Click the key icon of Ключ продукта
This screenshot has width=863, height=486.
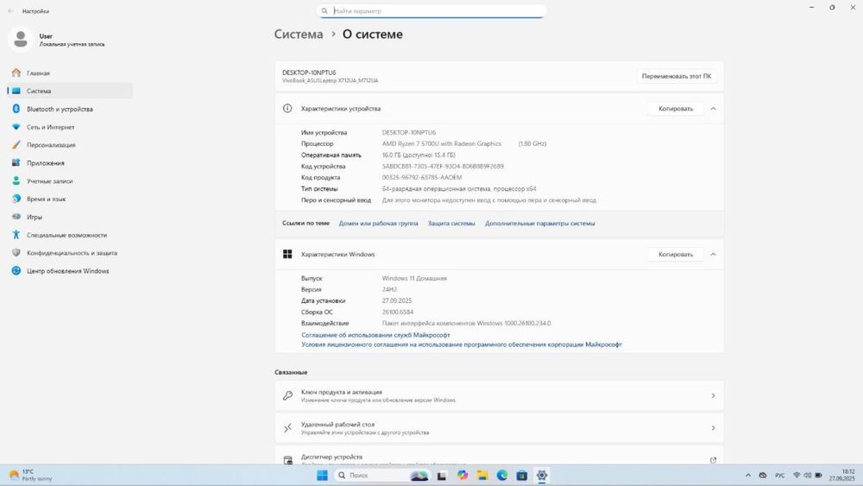tap(288, 395)
